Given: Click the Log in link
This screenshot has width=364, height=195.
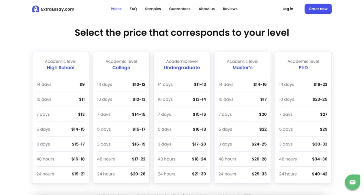Looking at the screenshot, I should [288, 9].
